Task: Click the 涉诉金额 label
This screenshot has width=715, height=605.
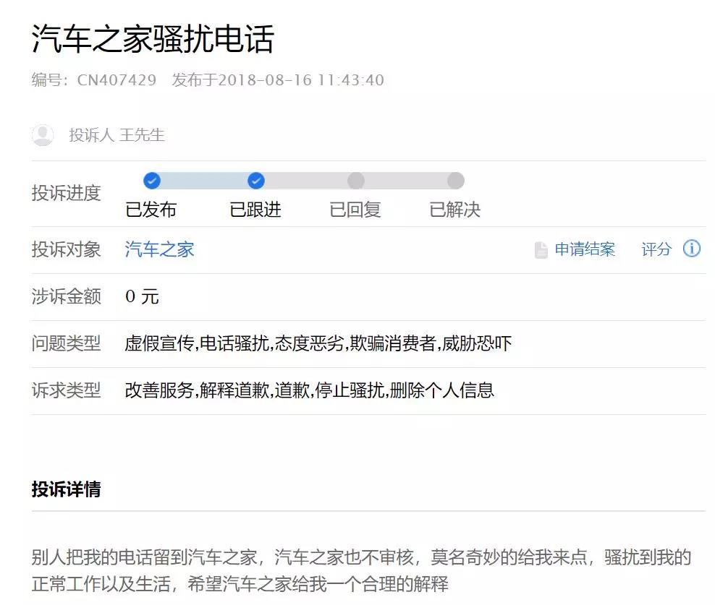Action: [66, 296]
